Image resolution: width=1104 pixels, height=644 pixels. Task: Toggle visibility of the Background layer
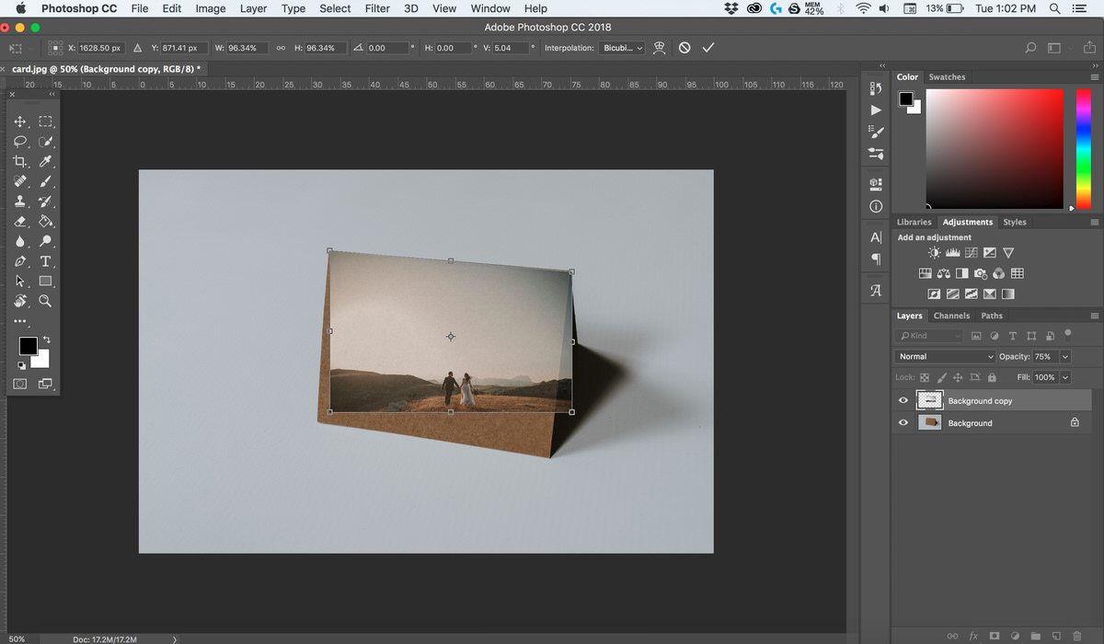[x=903, y=422]
